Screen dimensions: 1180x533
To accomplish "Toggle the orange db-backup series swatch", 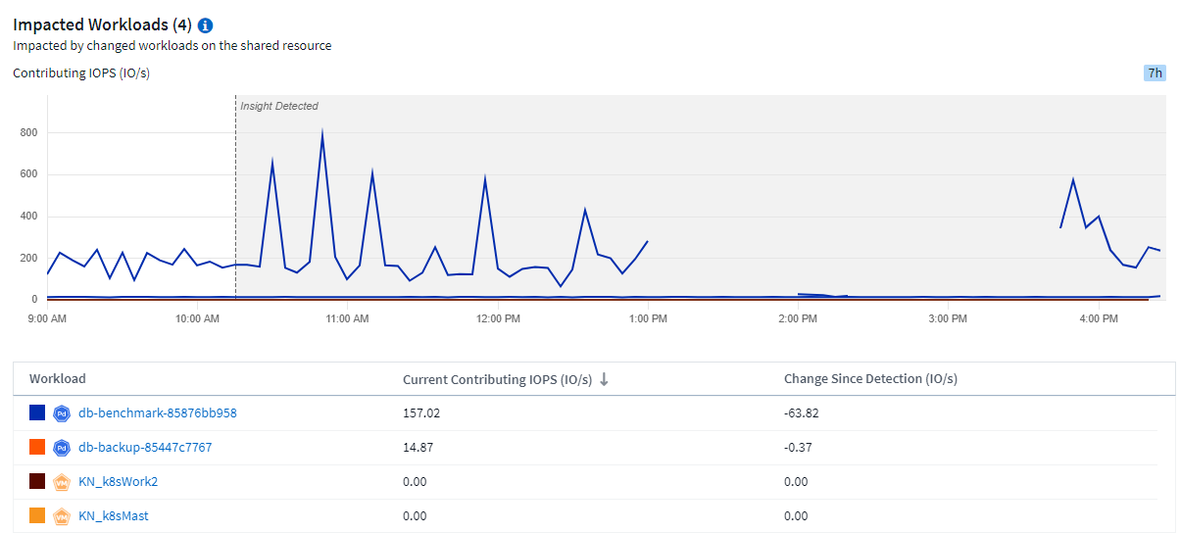I will pyautogui.click(x=37, y=448).
